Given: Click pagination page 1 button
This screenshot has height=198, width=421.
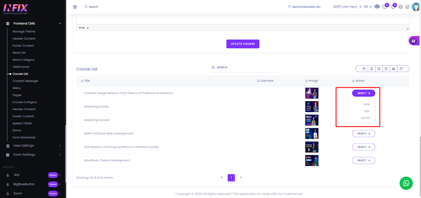Looking at the screenshot, I should pyautogui.click(x=231, y=177).
